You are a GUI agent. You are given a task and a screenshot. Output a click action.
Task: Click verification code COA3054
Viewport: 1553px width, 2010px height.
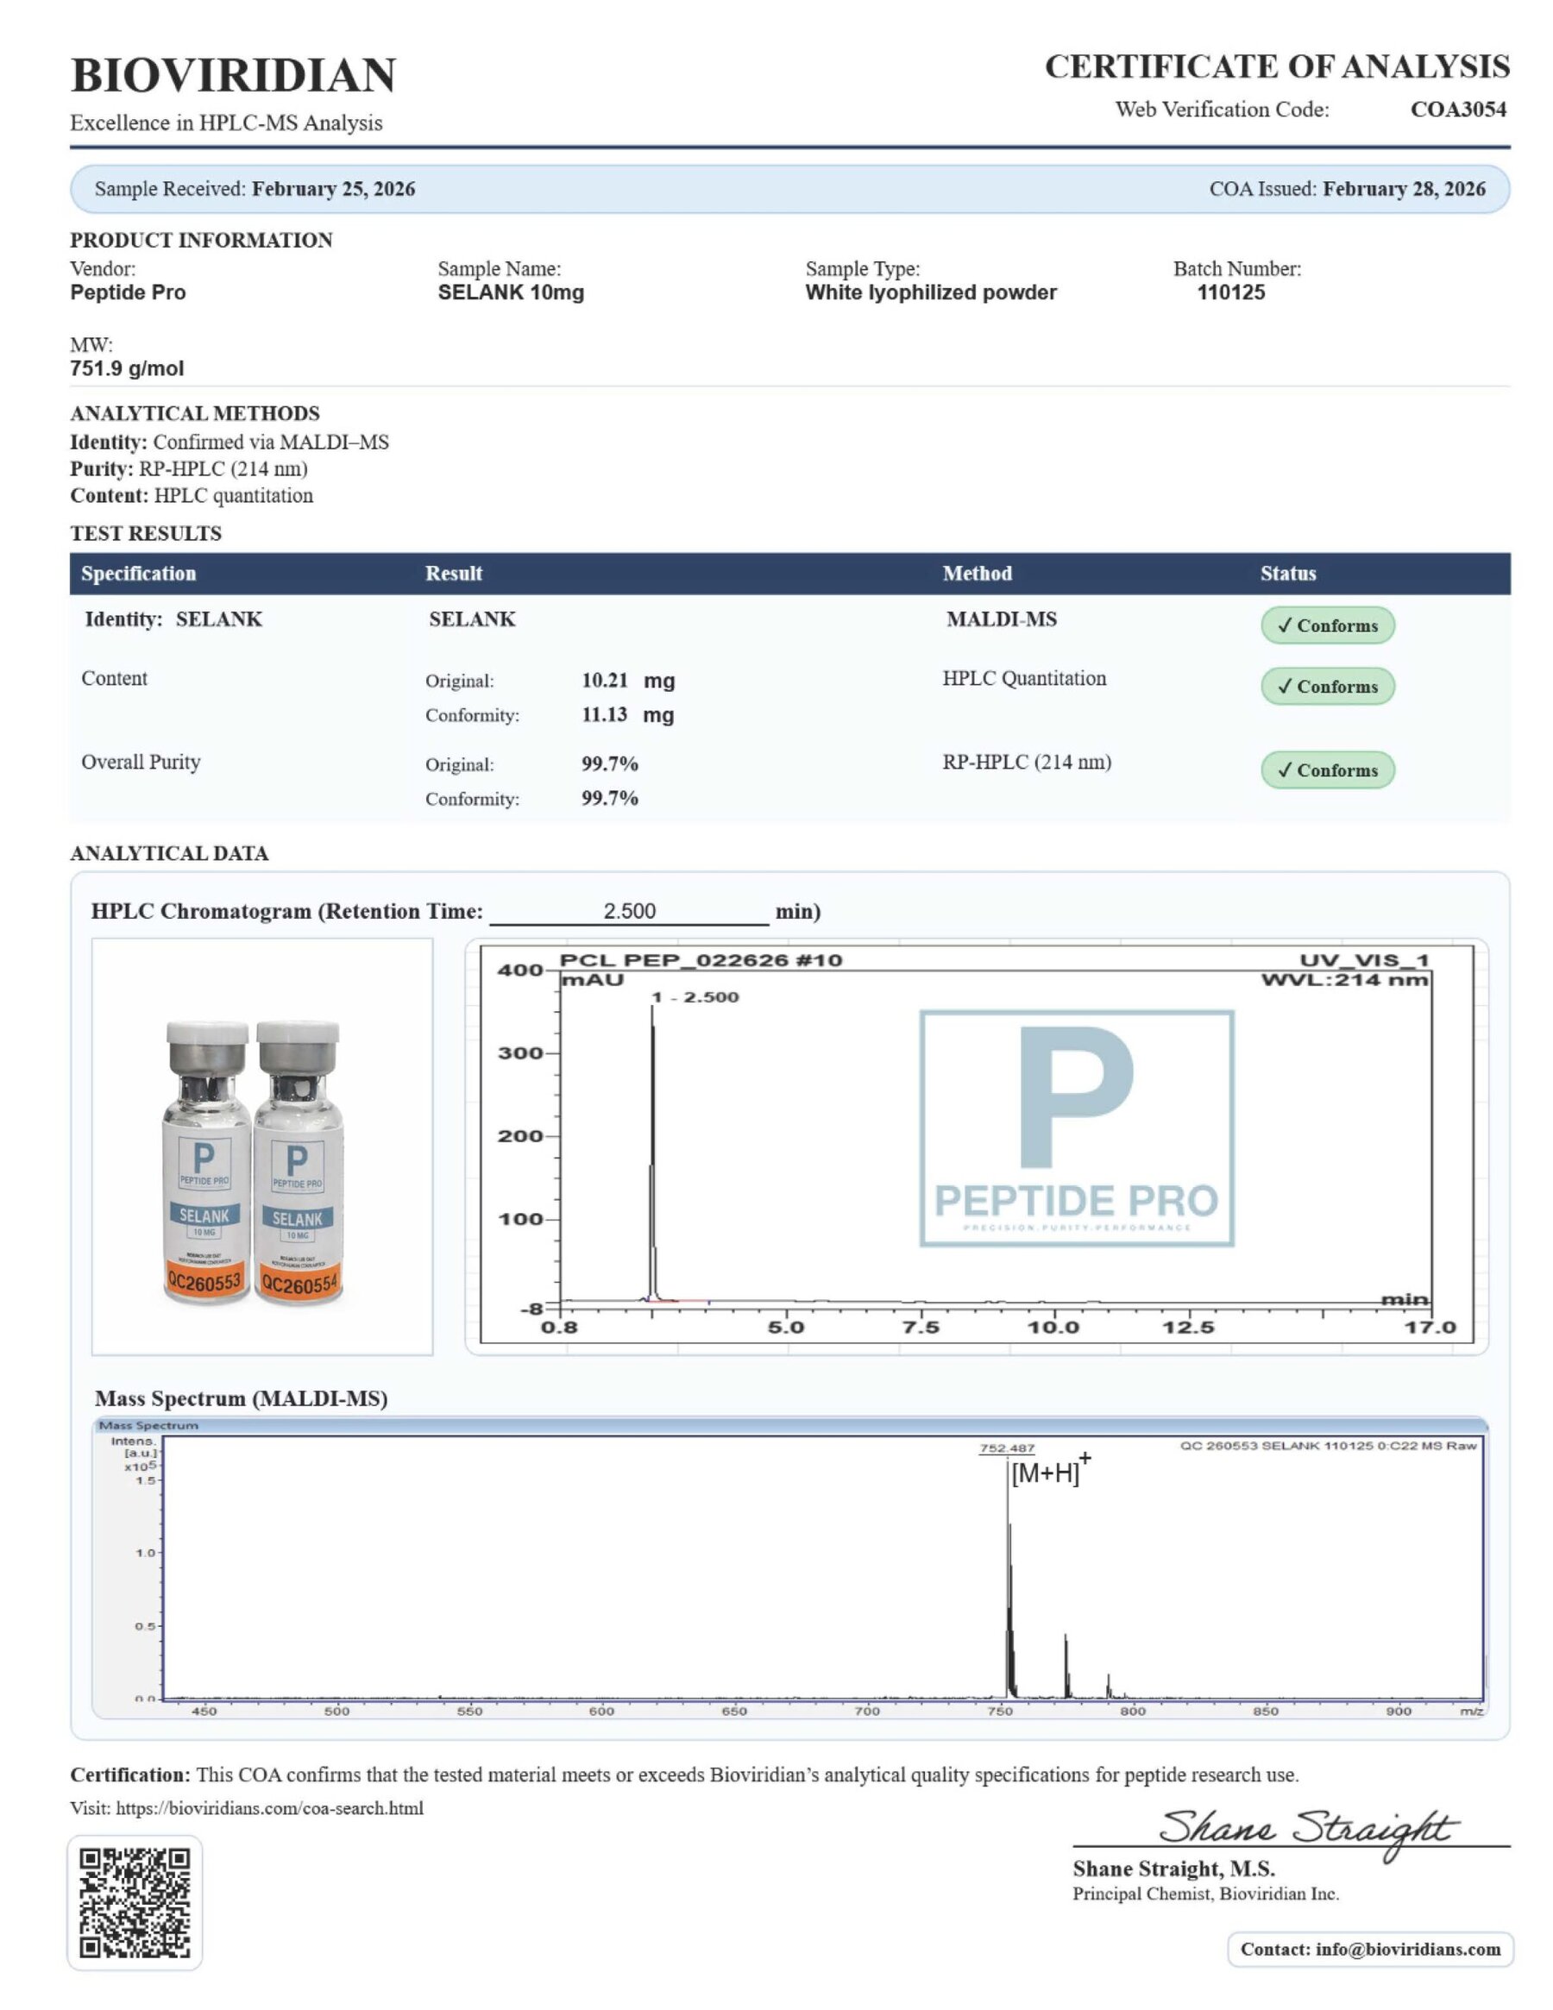[x=1458, y=110]
